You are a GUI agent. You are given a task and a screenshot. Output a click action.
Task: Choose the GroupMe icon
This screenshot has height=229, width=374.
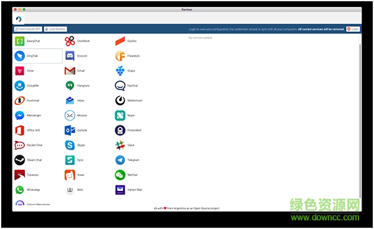pyautogui.click(x=19, y=85)
